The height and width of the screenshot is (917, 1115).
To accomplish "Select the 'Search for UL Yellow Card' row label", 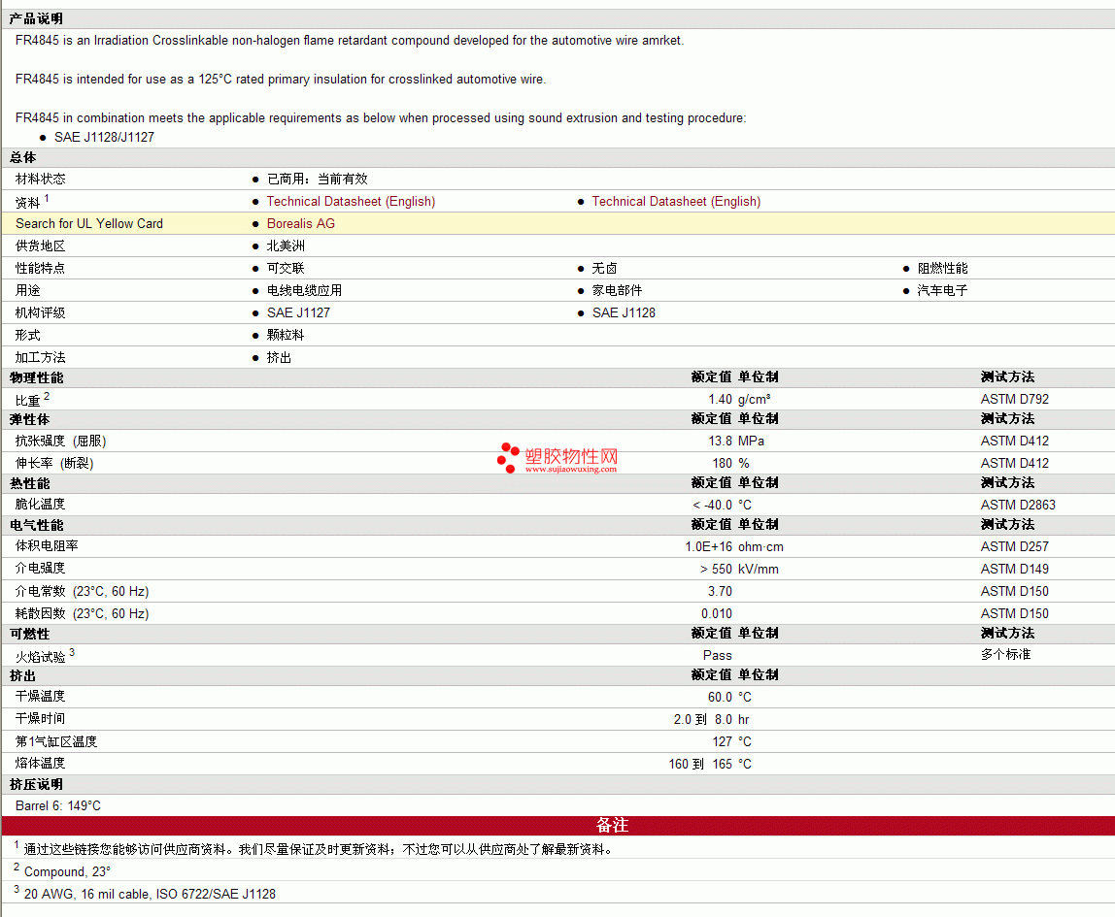I will pos(89,224).
